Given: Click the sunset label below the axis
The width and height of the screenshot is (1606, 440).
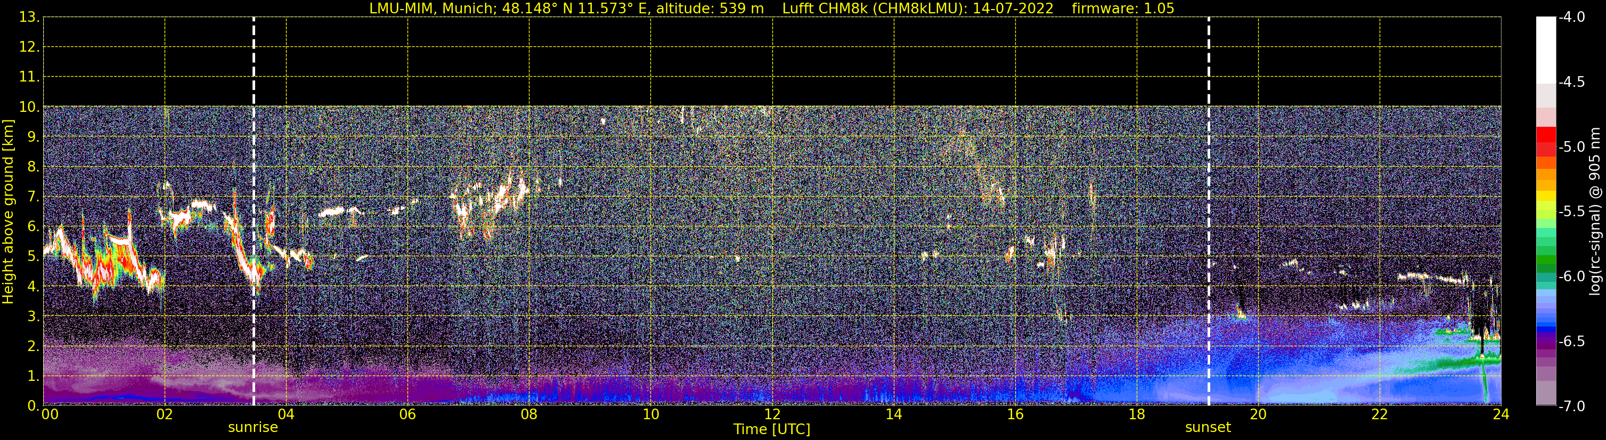Looking at the screenshot, I should coord(1208,428).
